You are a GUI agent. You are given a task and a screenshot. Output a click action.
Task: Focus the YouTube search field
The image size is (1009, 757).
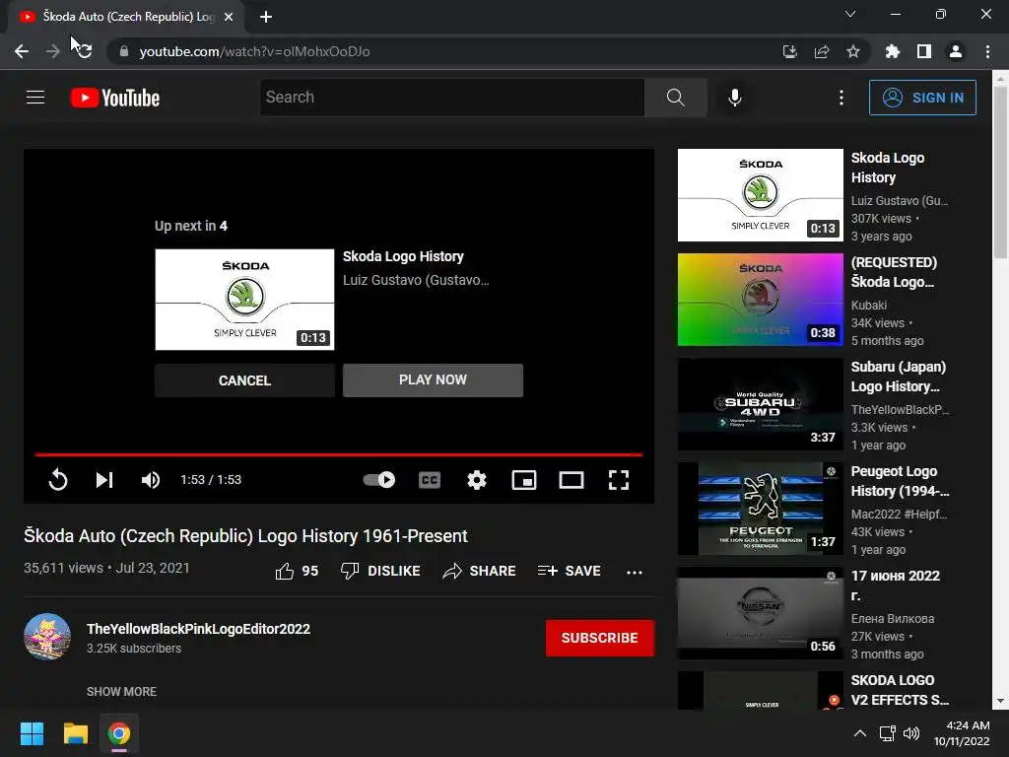pyautogui.click(x=451, y=98)
